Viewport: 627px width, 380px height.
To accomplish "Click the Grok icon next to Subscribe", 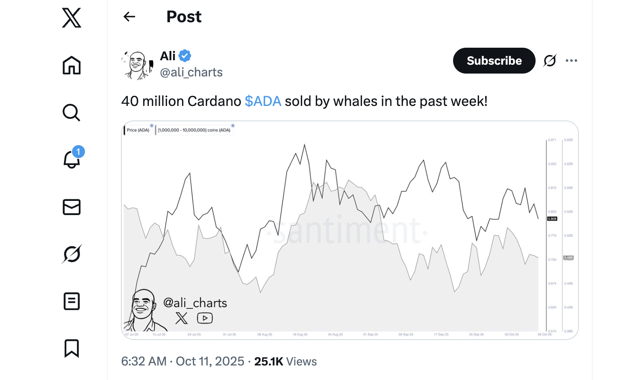I will [550, 61].
